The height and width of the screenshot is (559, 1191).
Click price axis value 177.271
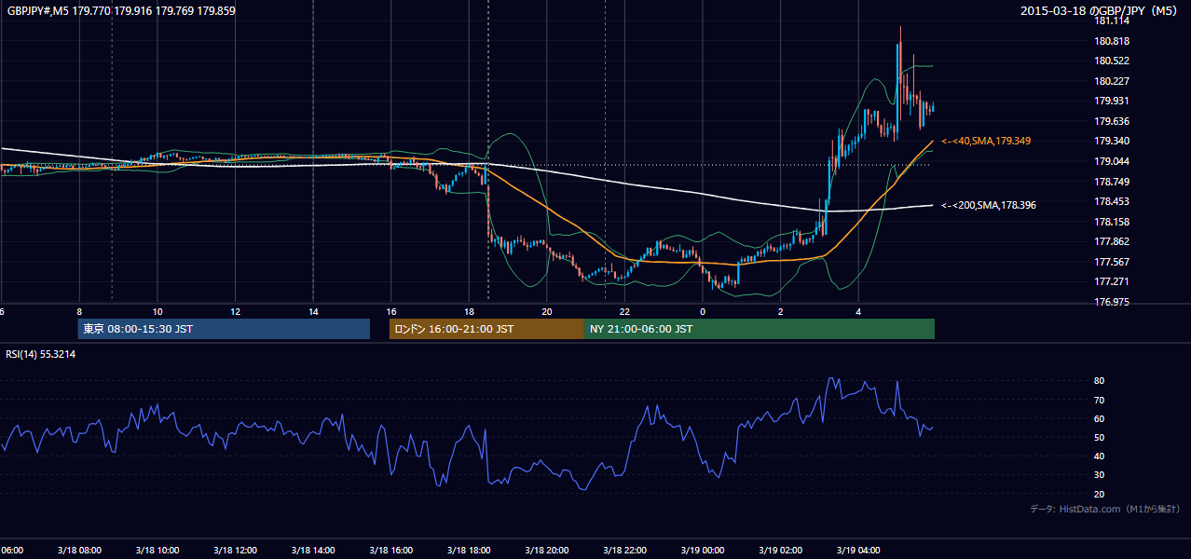[x=1113, y=281]
